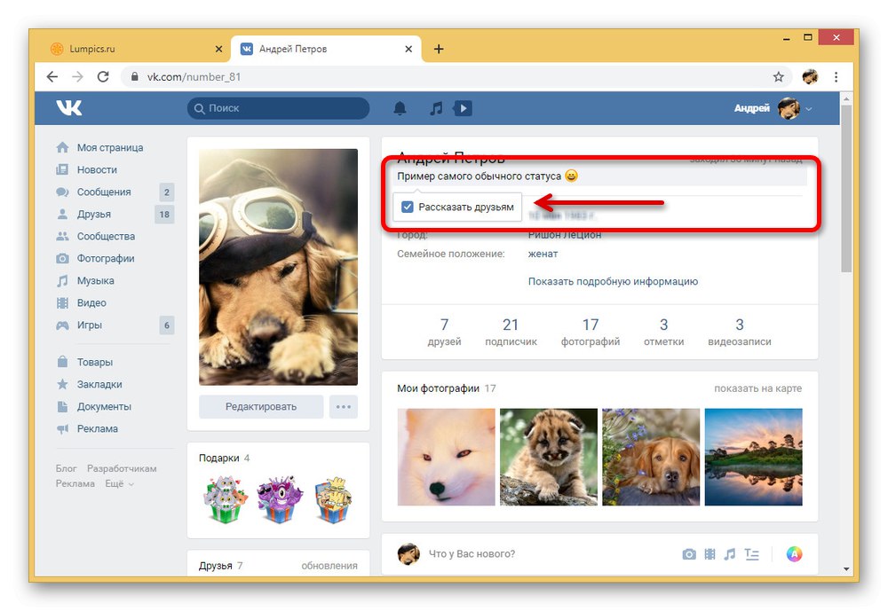The image size is (888, 611).
Task: Open the 17 фотографий counter
Action: (591, 332)
